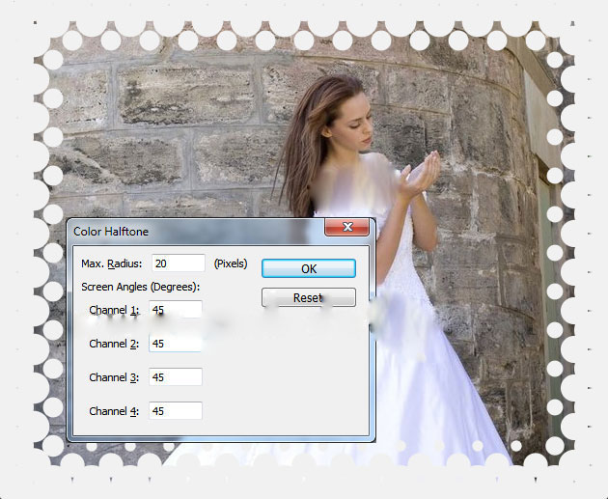Click the Channel 1 label
The height and width of the screenshot is (499, 608).
pyautogui.click(x=114, y=310)
